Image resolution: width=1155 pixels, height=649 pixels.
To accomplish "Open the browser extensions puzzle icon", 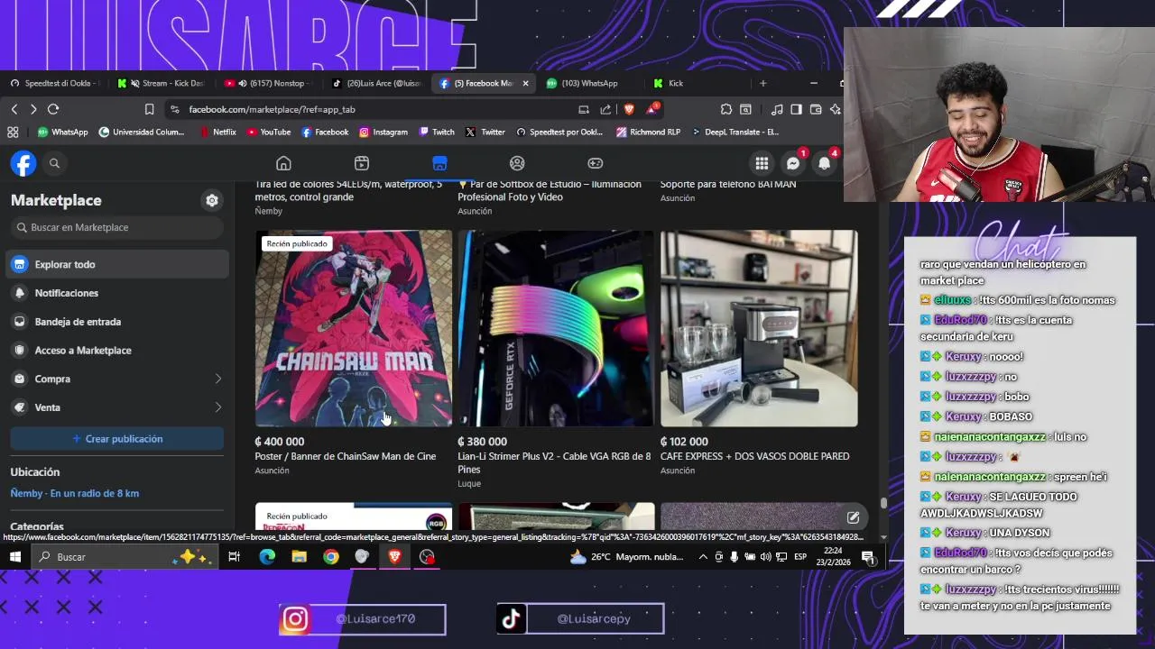I will tap(726, 109).
